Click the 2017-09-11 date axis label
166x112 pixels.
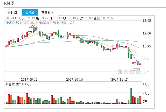point(29,80)
